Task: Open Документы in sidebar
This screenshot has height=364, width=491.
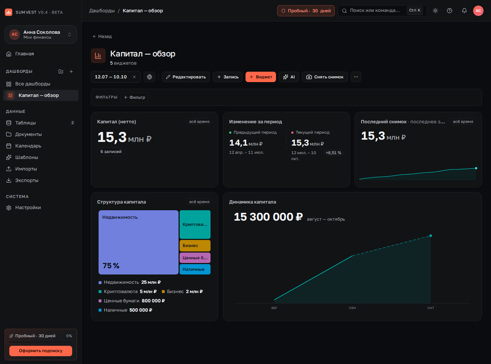Action: 41,134
